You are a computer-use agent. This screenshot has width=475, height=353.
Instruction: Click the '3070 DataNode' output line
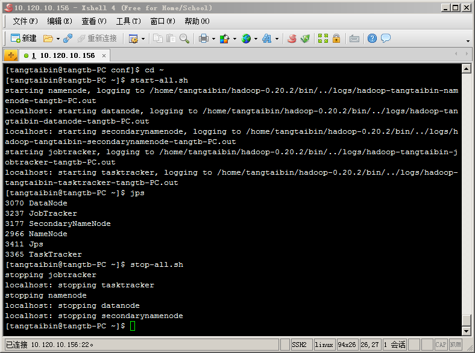click(36, 203)
